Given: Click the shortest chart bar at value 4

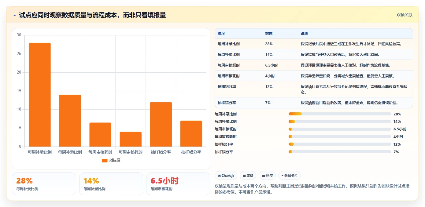Looking at the screenshot, I should 131,139.
